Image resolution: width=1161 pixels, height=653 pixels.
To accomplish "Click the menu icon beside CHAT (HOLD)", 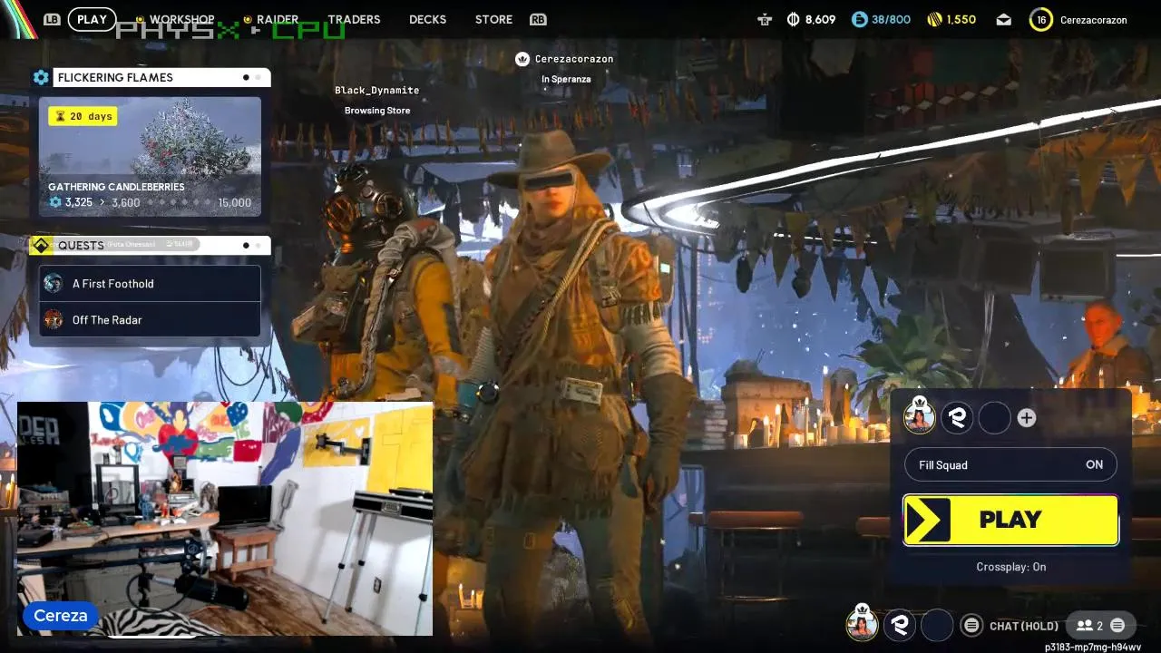I will coord(971,625).
